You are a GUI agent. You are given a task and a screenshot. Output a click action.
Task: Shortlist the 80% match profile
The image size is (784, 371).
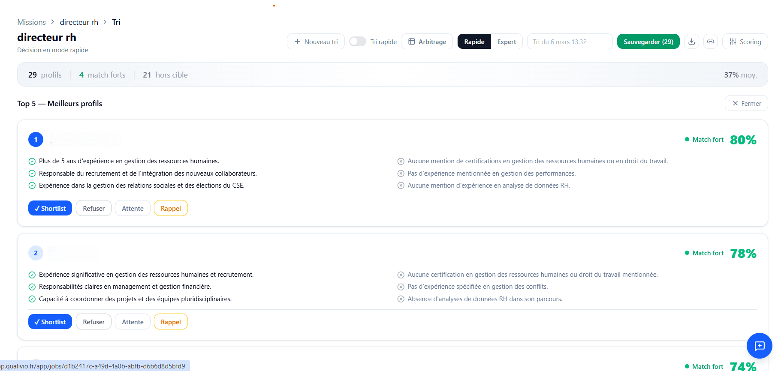50,208
